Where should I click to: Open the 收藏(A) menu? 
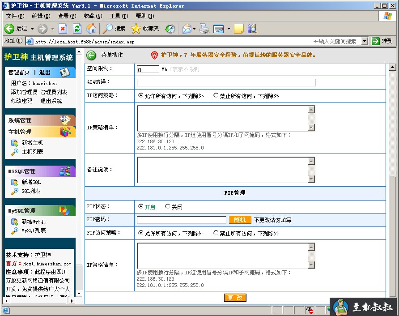(93, 16)
